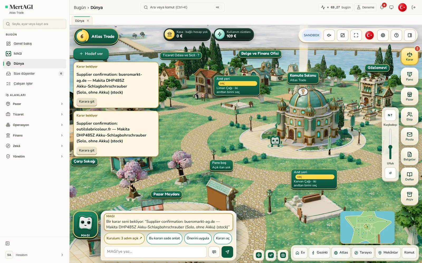Open the Pazar shop in the right dock
The height and width of the screenshot is (263, 422).
tap(409, 96)
